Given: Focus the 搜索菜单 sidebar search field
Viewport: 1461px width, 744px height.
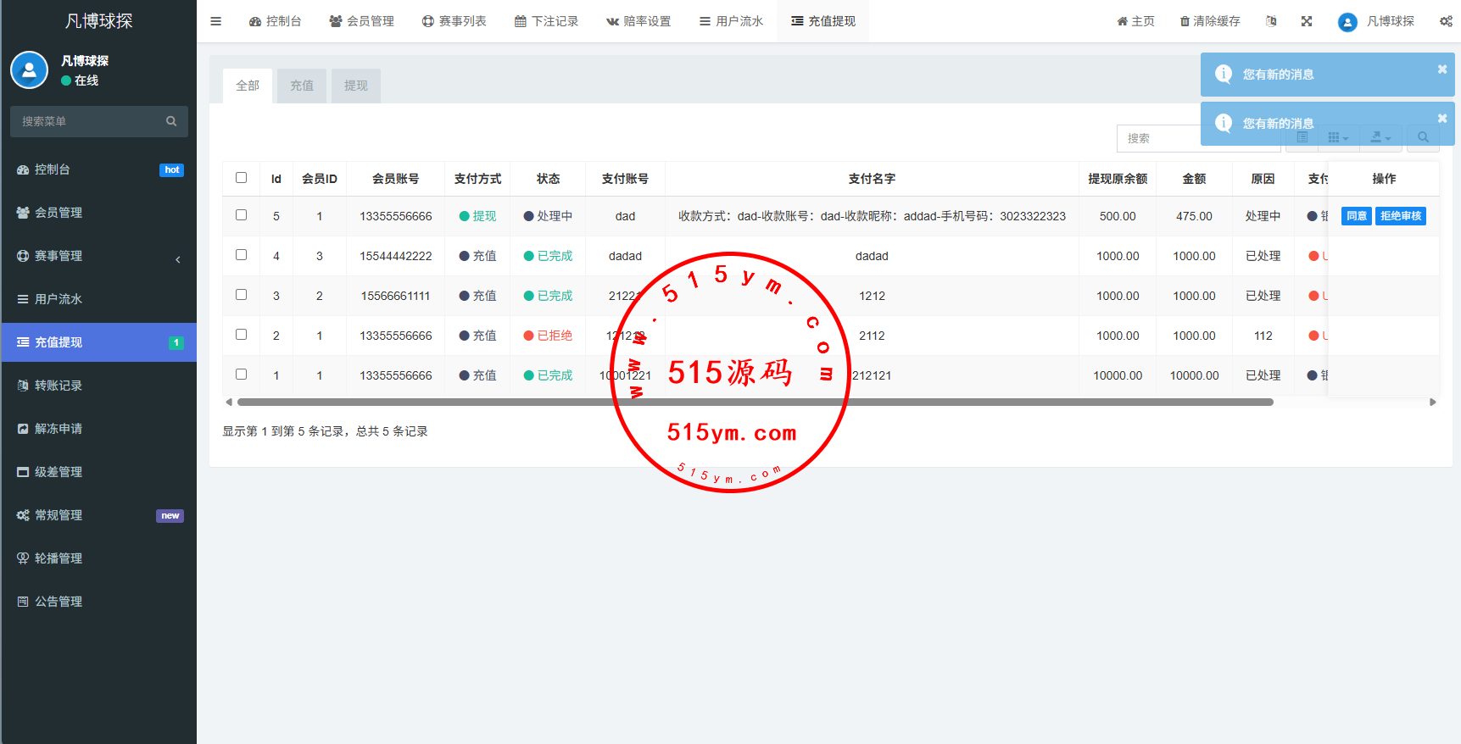Looking at the screenshot, I should coord(89,121).
